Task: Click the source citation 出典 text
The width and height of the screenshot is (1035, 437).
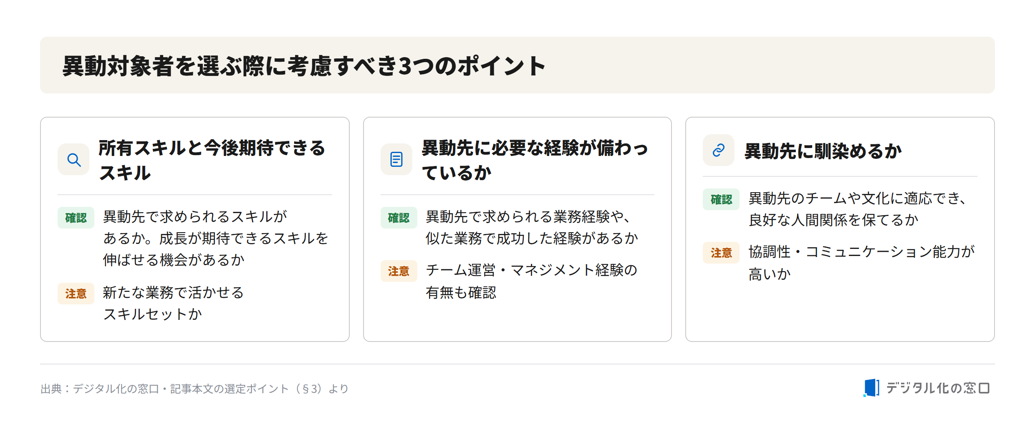Action: tap(194, 389)
